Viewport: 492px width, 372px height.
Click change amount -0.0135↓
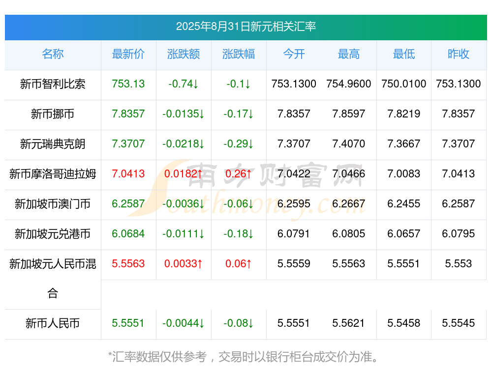click(x=184, y=114)
